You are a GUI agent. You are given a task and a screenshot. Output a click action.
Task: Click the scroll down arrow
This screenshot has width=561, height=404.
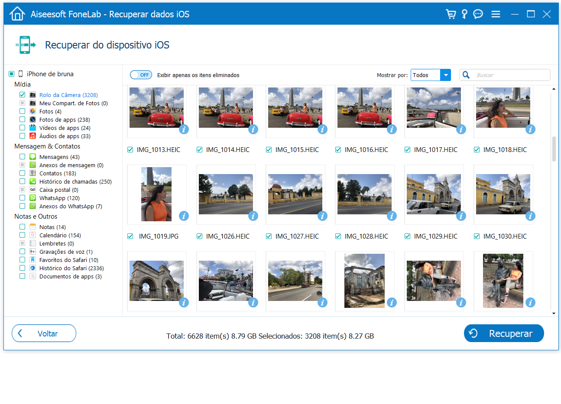[x=554, y=313]
